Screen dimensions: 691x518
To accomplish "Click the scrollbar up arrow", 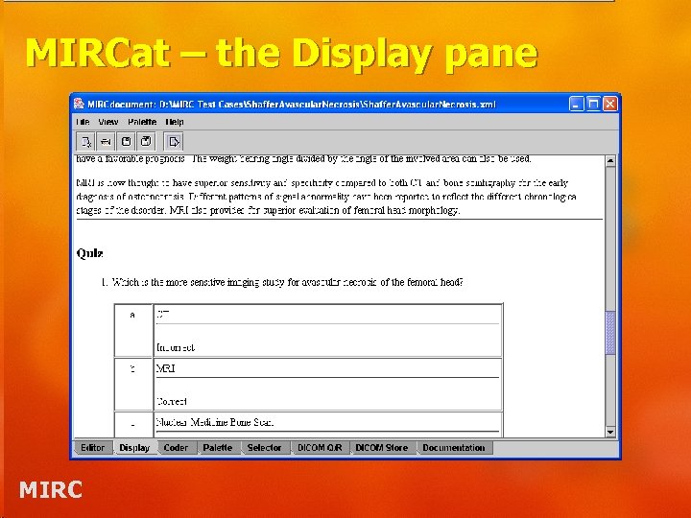I will pyautogui.click(x=610, y=161).
